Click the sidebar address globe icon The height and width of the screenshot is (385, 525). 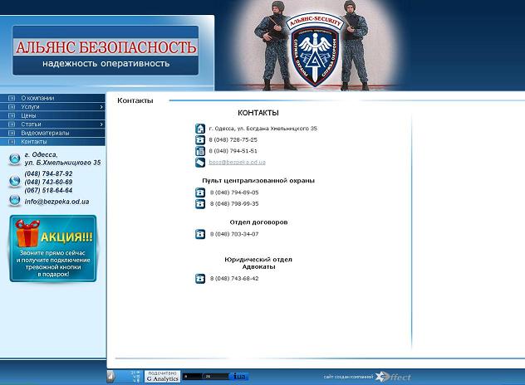pyautogui.click(x=14, y=158)
